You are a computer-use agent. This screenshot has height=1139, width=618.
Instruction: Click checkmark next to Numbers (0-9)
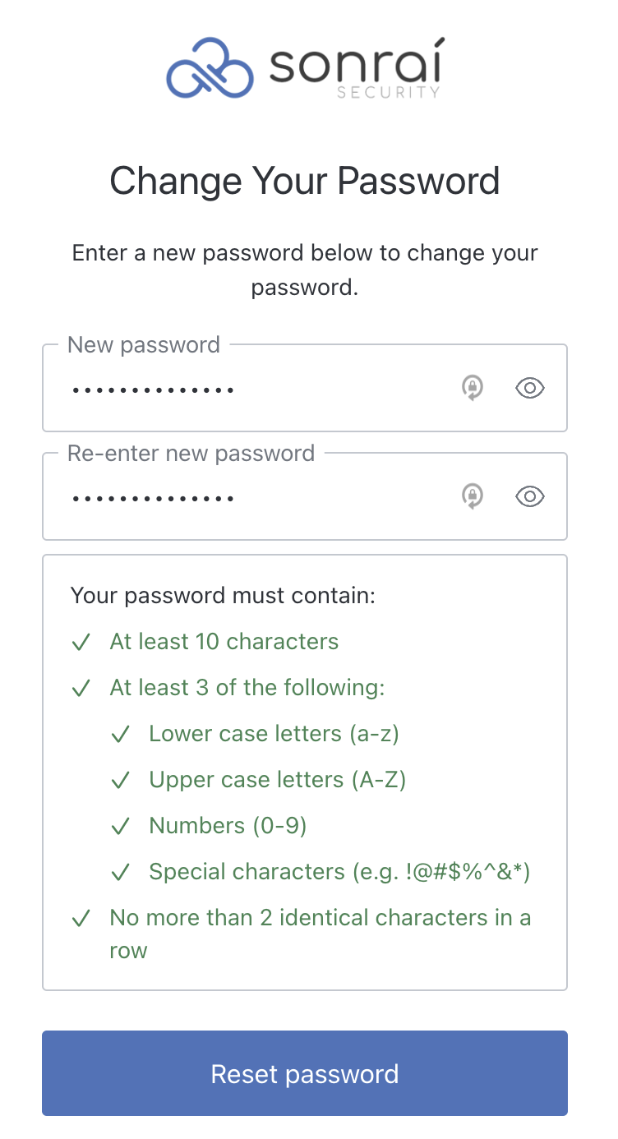[x=120, y=827]
